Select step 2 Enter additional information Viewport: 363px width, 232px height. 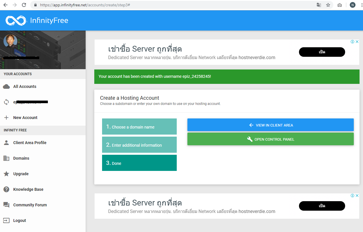tap(139, 145)
